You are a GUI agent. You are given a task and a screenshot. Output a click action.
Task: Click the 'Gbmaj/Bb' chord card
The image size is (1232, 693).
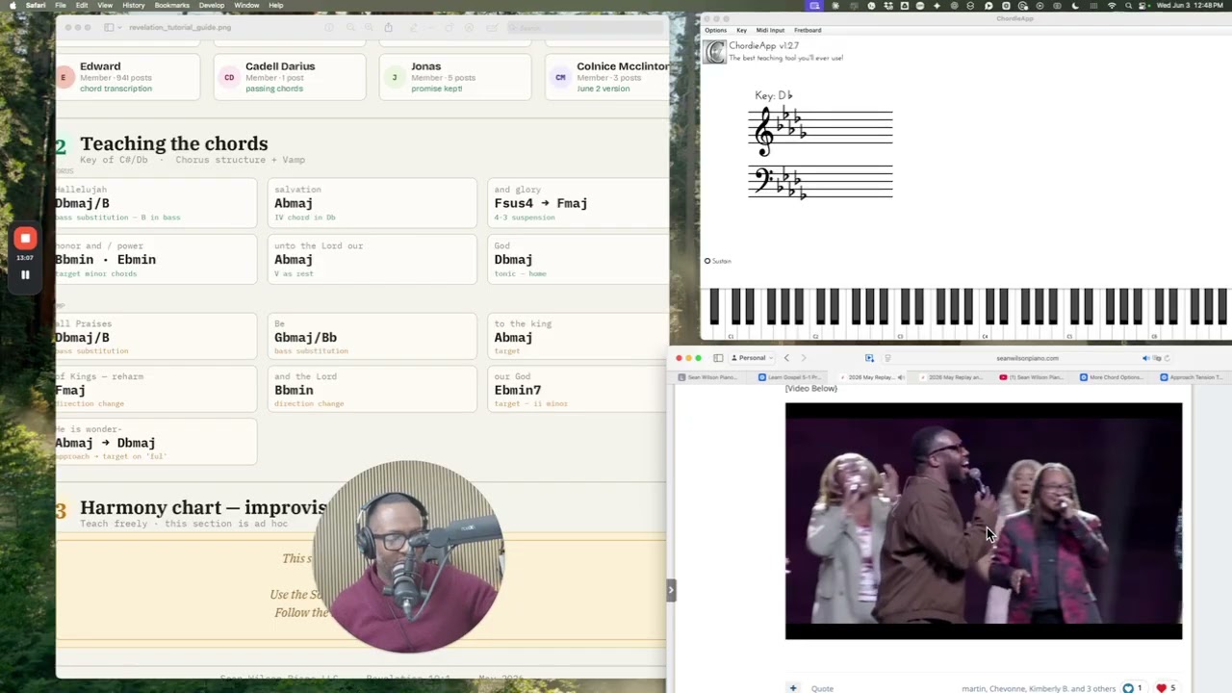[372, 338]
